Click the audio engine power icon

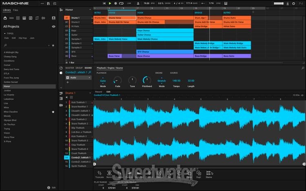293,4
